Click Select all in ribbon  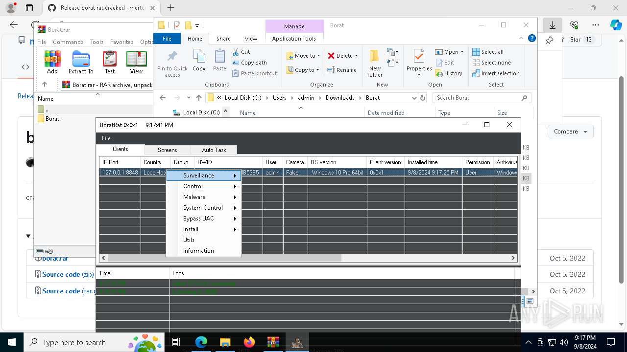coord(488,52)
